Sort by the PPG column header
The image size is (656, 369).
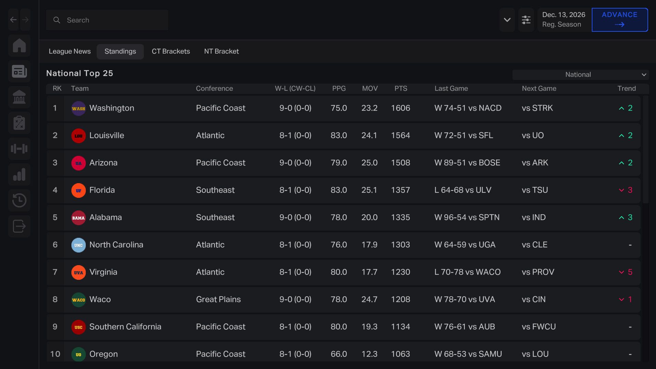click(339, 88)
